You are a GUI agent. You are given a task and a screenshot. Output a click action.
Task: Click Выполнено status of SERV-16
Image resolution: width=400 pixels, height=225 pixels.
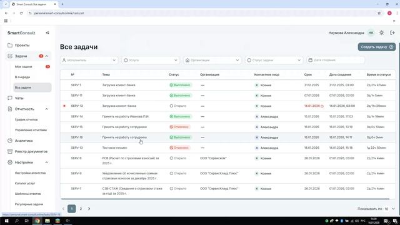[181, 137]
